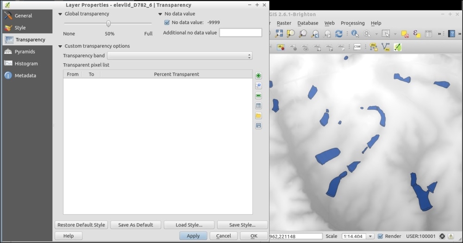Image resolution: width=463 pixels, height=243 pixels.
Task: Click the Save Style... button
Action: [242, 225]
